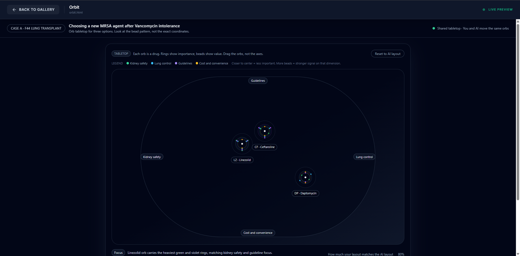
Task: Click the white nucleus of the Daptomycin orb
Action: (305, 177)
